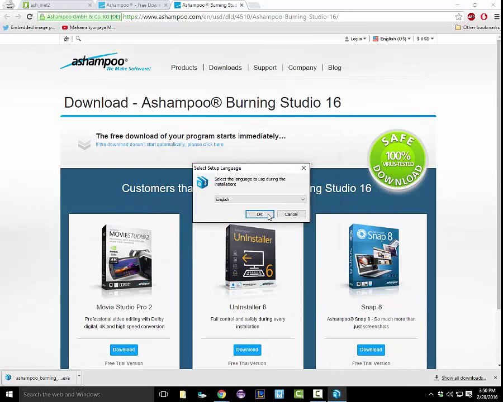Open the new tab button
The width and height of the screenshot is (503, 402).
point(254,5)
